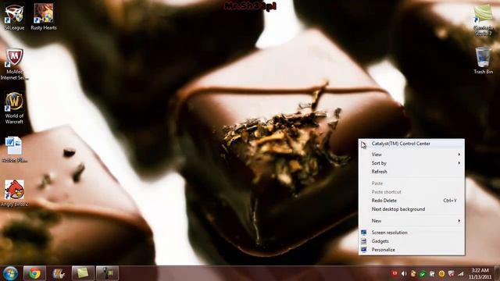Expand the New submenu
500x281 pixels.
412,220
